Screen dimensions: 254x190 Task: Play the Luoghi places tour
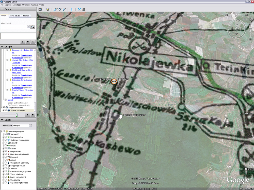[x=27, y=115]
